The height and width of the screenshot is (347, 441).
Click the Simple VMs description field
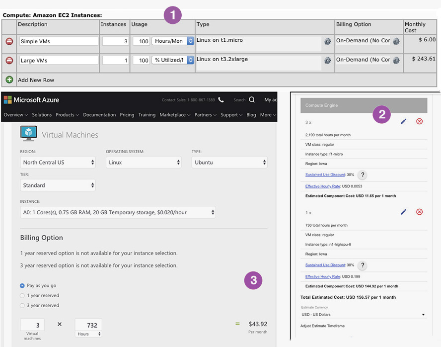tap(59, 41)
